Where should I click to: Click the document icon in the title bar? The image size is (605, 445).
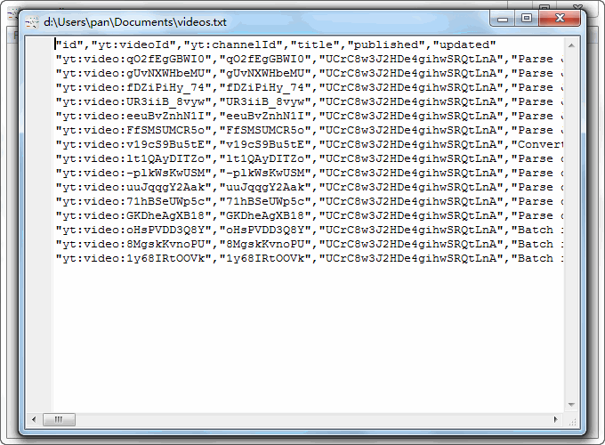[x=32, y=18]
